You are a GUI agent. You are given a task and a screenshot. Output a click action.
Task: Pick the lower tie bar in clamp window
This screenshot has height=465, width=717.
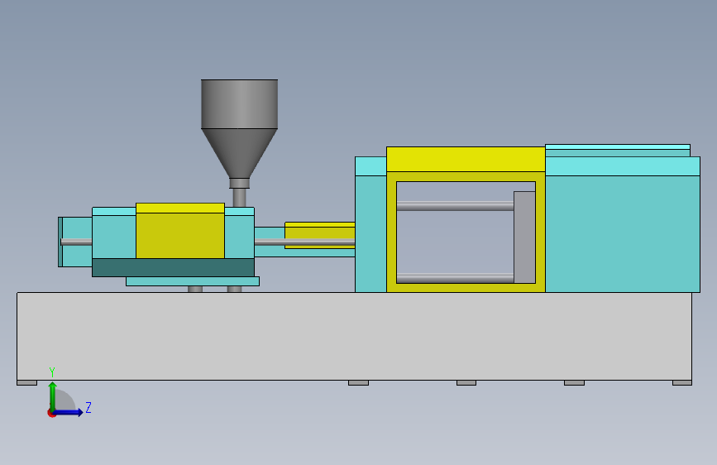tap(455, 278)
